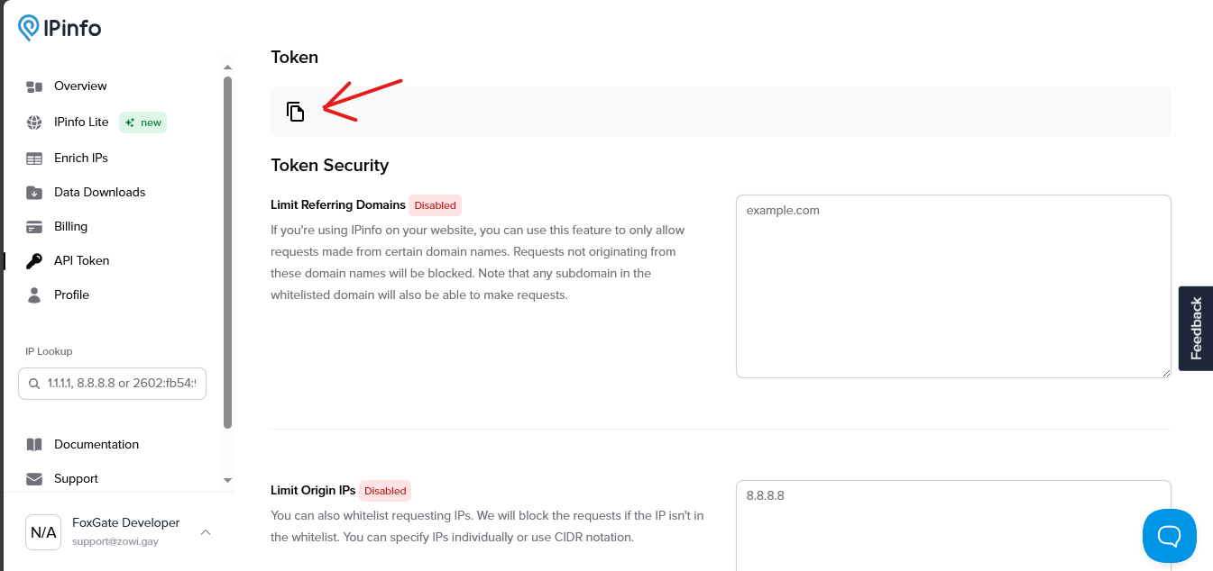Open the chat support bubble

point(1170,536)
